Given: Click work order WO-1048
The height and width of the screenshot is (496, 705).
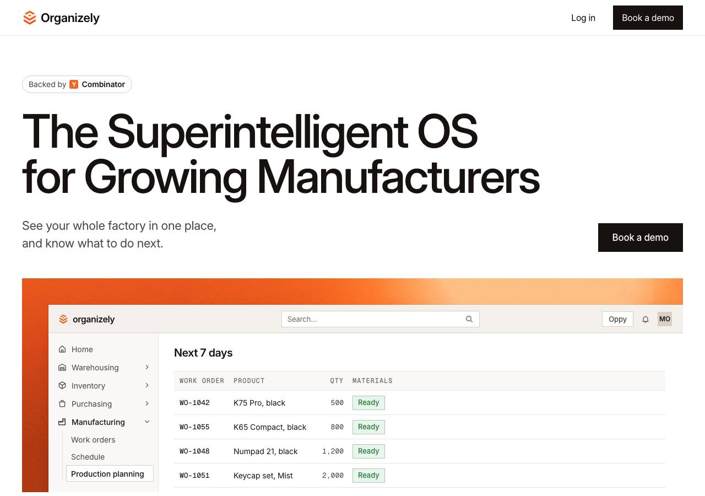Looking at the screenshot, I should pyautogui.click(x=194, y=451).
